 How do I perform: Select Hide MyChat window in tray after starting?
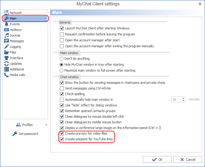pos(61,64)
